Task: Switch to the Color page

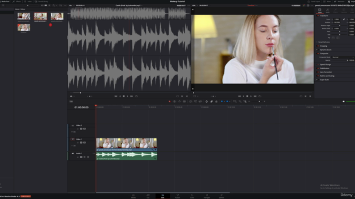Action: point(192,196)
